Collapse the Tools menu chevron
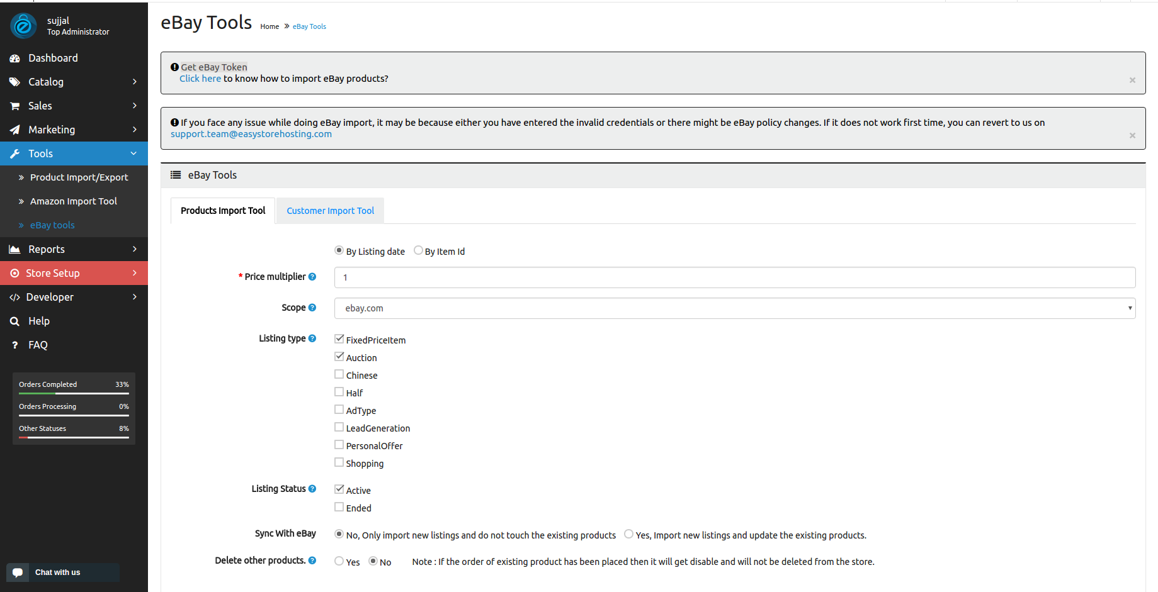The height and width of the screenshot is (592, 1158). point(133,154)
